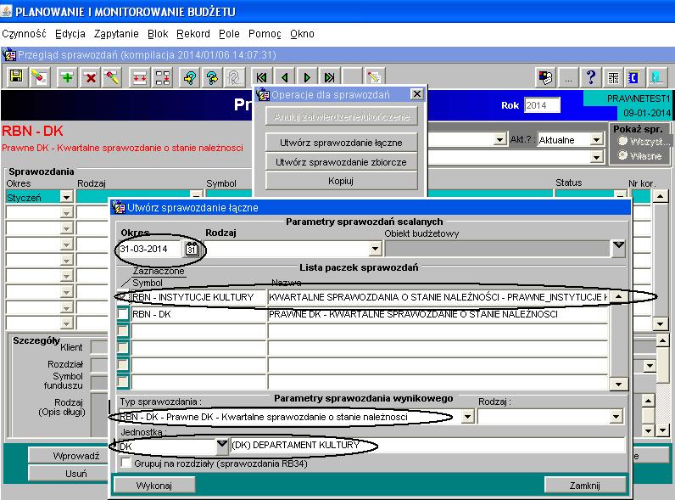Expand the Obiekt budżetowy list arrow
Image resolution: width=675 pixels, height=500 pixels.
coord(618,248)
